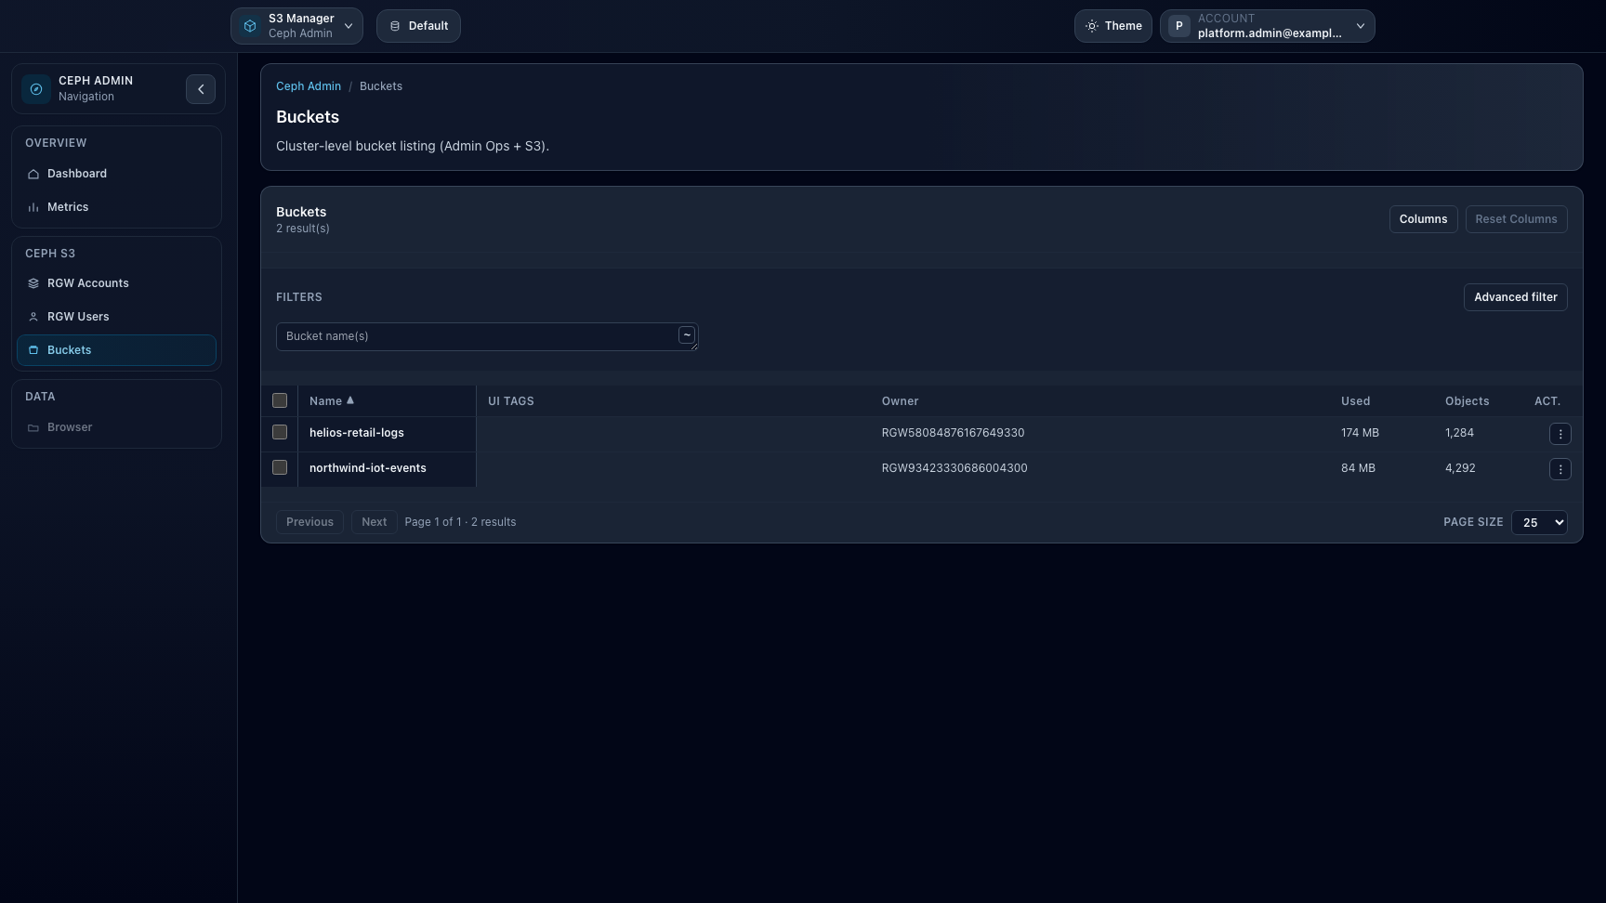Expand the account menu for platform.admin
This screenshot has width=1606, height=903.
tap(1360, 25)
